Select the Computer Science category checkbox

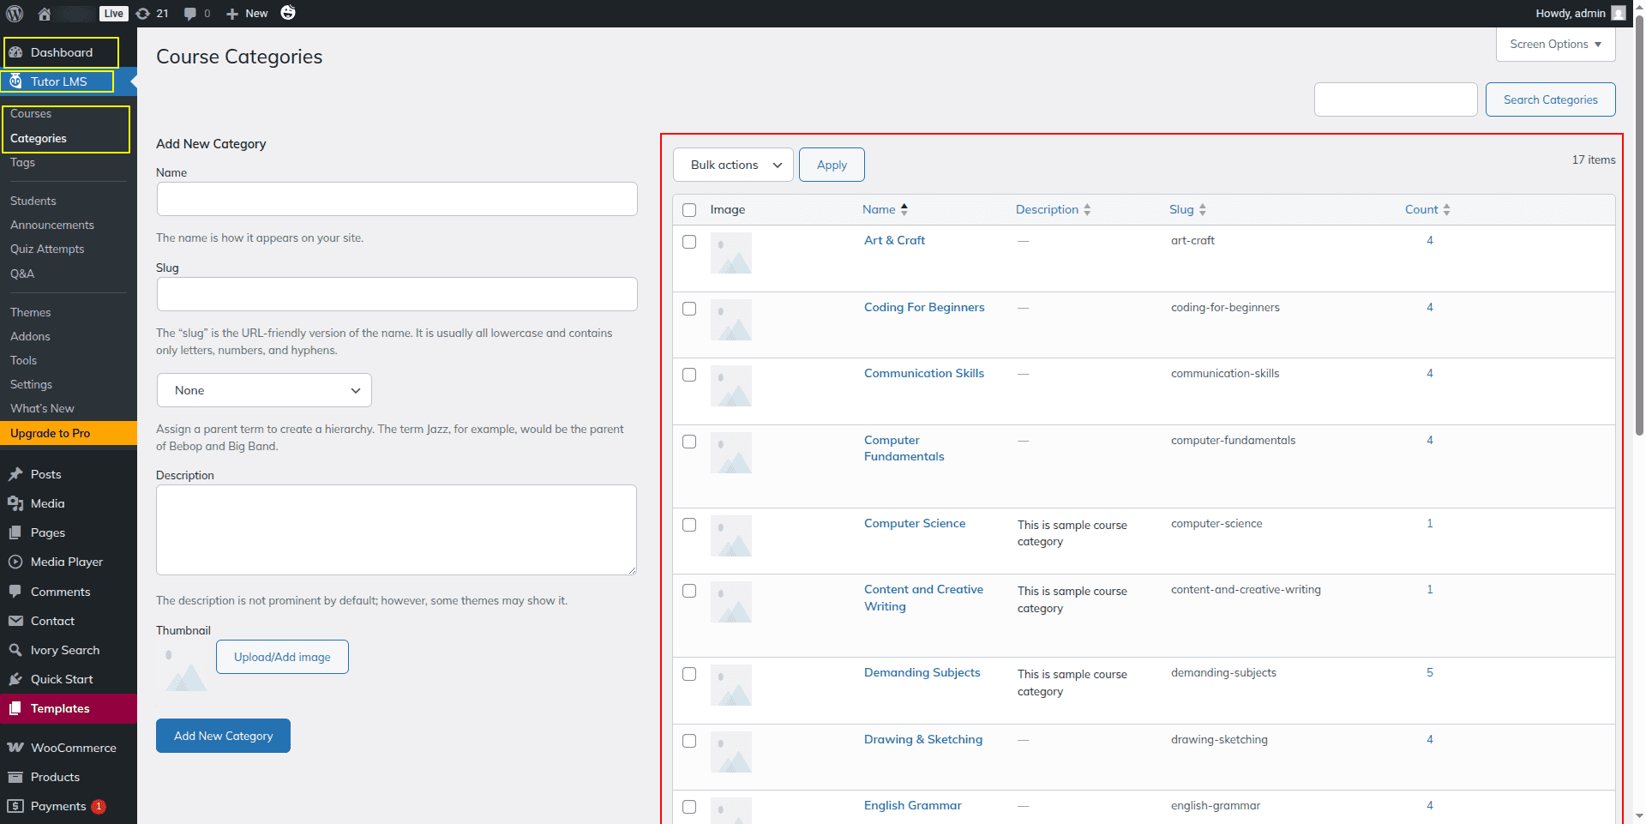689,525
